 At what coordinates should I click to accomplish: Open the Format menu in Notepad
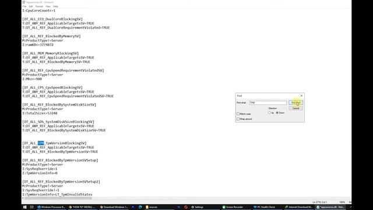point(39,6)
